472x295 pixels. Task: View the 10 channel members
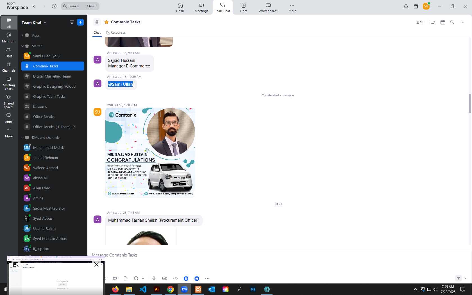(420, 22)
